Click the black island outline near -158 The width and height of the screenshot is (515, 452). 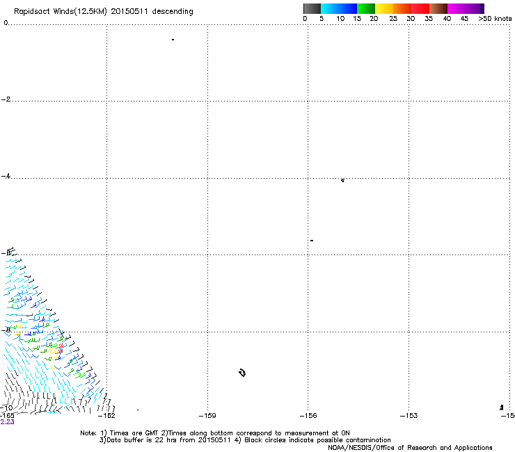pos(242,373)
